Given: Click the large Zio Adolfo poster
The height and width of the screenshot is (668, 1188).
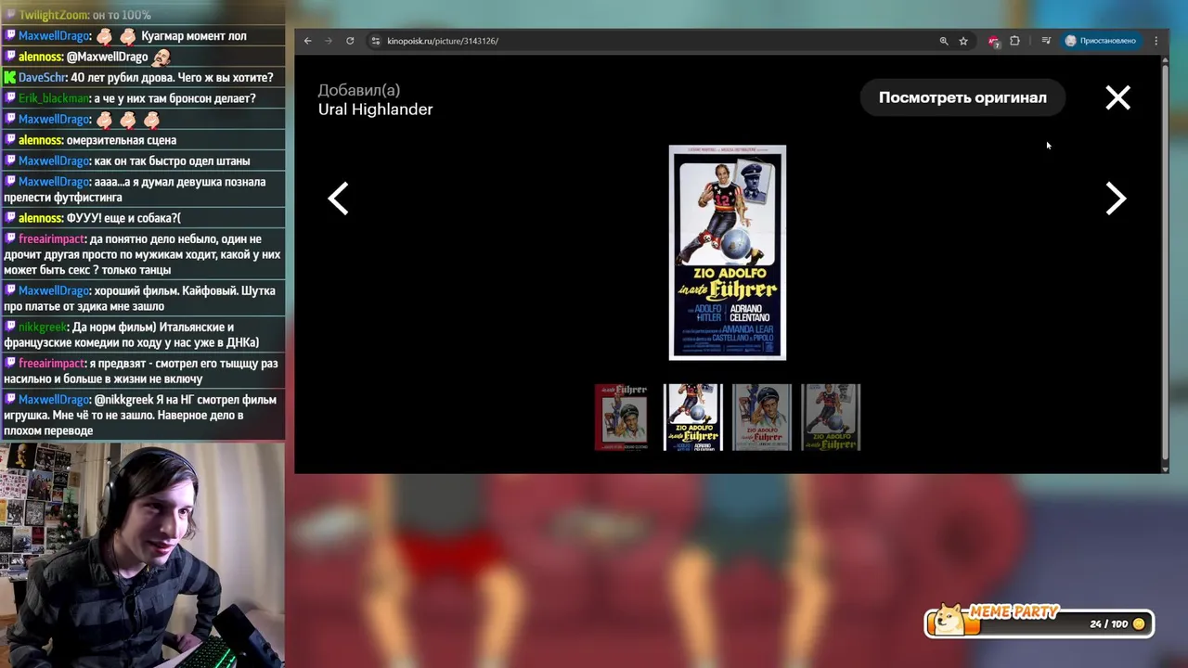Looking at the screenshot, I should [x=728, y=252].
